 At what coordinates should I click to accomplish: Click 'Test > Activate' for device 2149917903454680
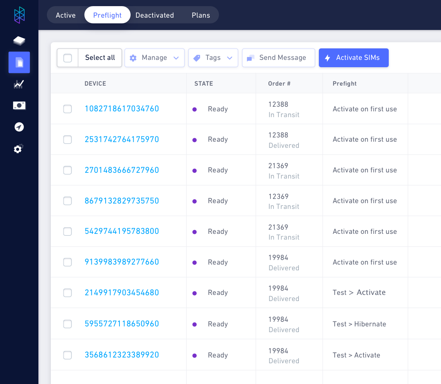coord(359,292)
